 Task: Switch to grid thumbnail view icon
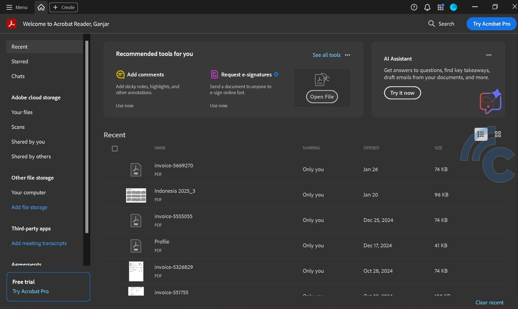click(x=498, y=134)
